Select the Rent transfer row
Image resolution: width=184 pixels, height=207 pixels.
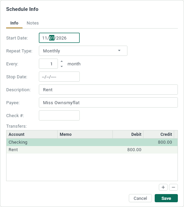tap(92, 150)
